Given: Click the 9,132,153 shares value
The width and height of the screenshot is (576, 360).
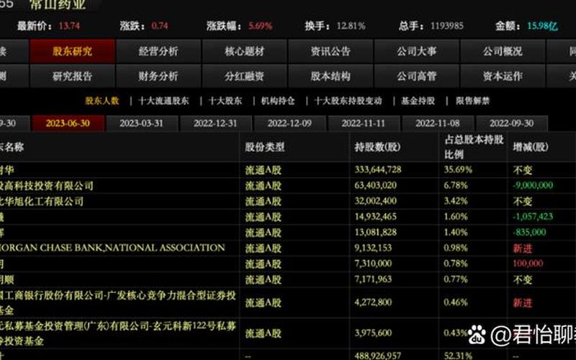Looking at the screenshot, I should (373, 248).
